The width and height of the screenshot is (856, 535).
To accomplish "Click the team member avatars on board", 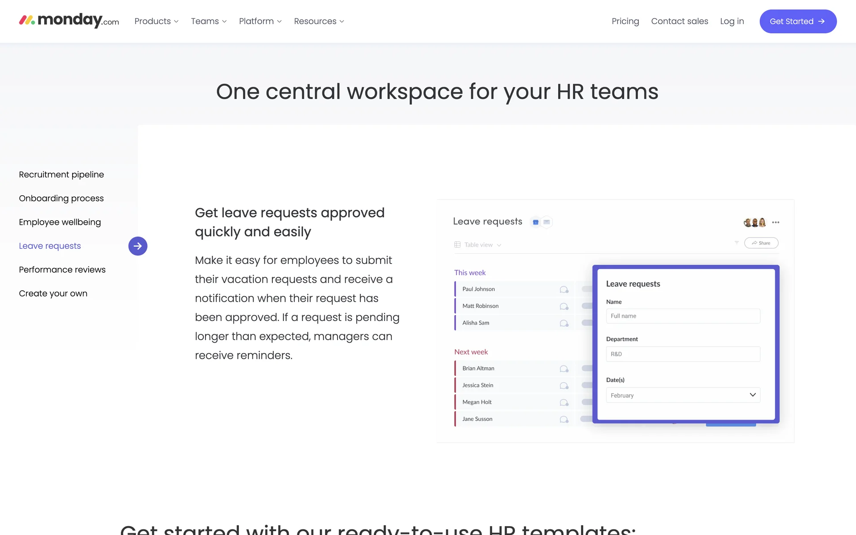I will coord(755,222).
